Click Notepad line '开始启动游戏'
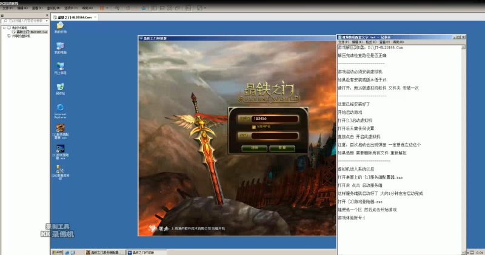The image size is (485, 255). tap(350, 113)
